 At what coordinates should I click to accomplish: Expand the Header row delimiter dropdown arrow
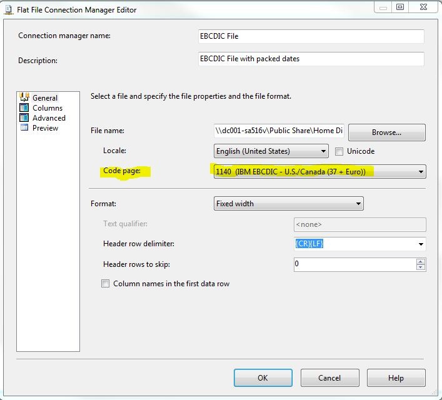pyautogui.click(x=421, y=244)
